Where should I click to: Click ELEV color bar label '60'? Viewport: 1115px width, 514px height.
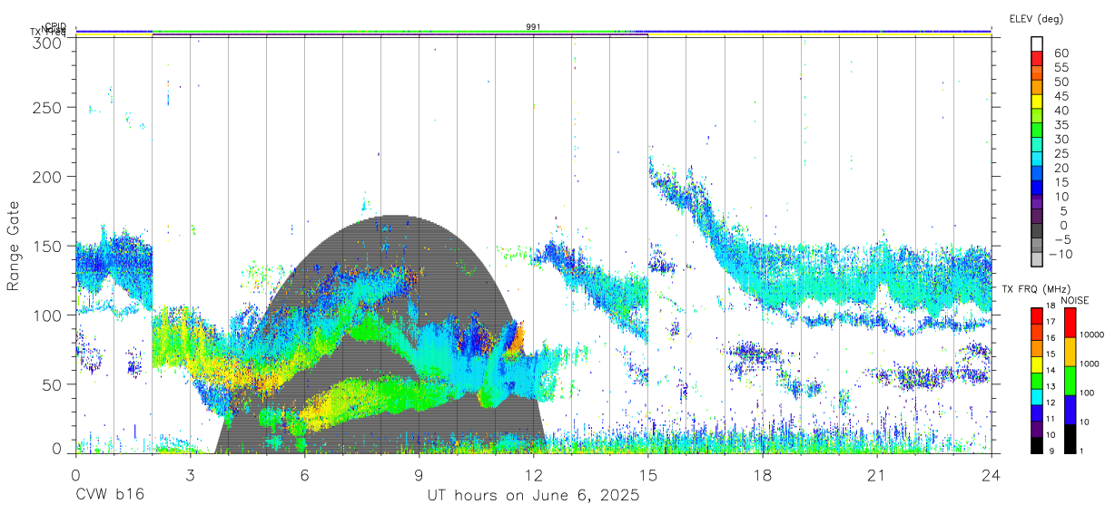tap(1061, 53)
